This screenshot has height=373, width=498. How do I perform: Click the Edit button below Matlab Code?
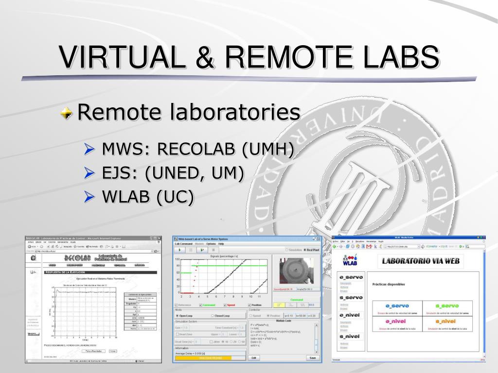pos(254,358)
